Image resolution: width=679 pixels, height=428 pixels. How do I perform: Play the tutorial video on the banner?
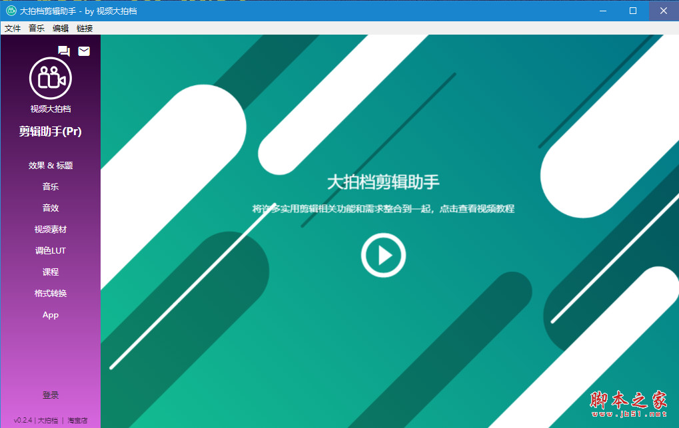(x=383, y=255)
